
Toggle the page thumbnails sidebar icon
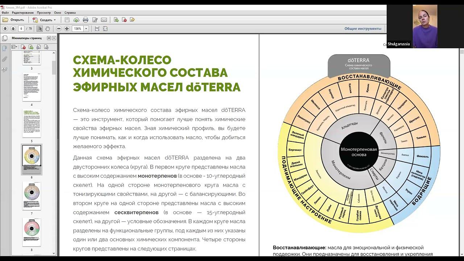tap(4, 38)
